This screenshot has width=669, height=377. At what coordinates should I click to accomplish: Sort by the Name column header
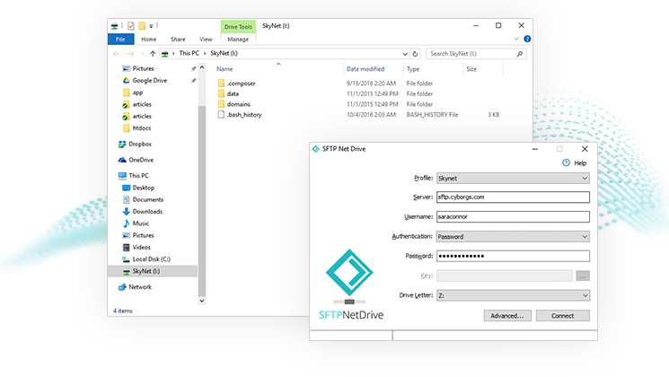tap(224, 69)
